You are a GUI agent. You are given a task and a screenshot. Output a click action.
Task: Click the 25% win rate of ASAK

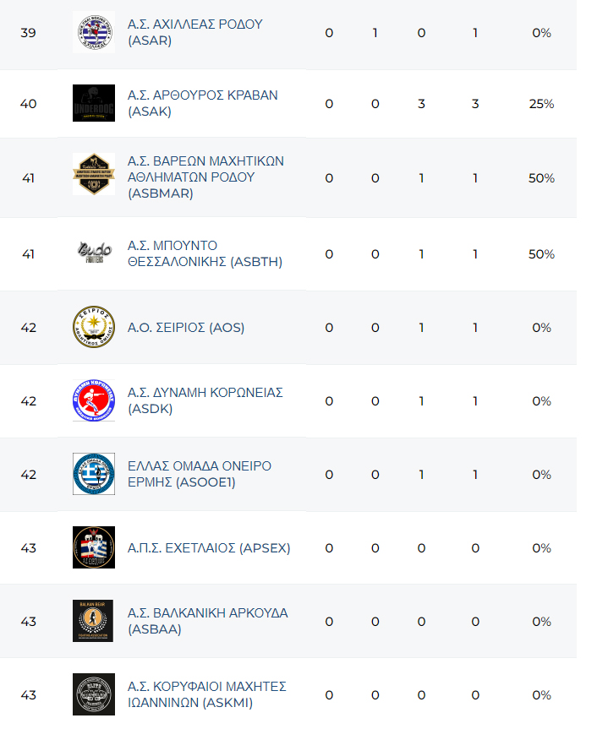[x=541, y=104]
